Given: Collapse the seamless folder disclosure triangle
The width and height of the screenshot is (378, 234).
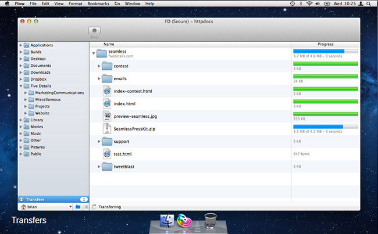Looking at the screenshot, I should 94,53.
